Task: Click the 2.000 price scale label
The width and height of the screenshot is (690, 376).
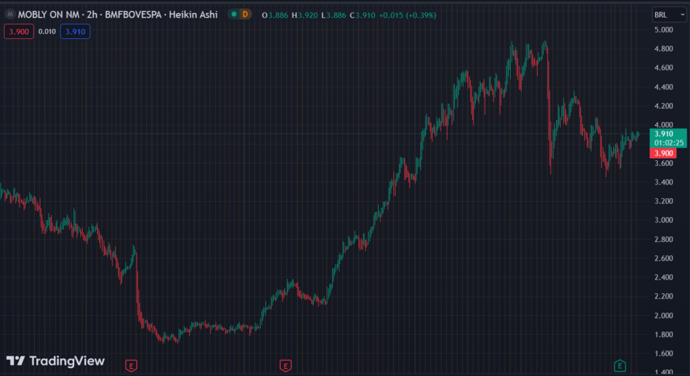Action: pyautogui.click(x=664, y=315)
